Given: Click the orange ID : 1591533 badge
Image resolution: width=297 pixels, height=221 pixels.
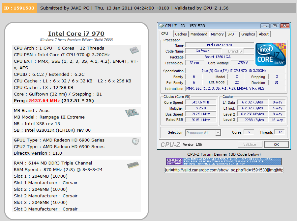Looking at the screenshot, I should 19,8.
